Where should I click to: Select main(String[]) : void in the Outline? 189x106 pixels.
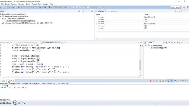[159, 48]
